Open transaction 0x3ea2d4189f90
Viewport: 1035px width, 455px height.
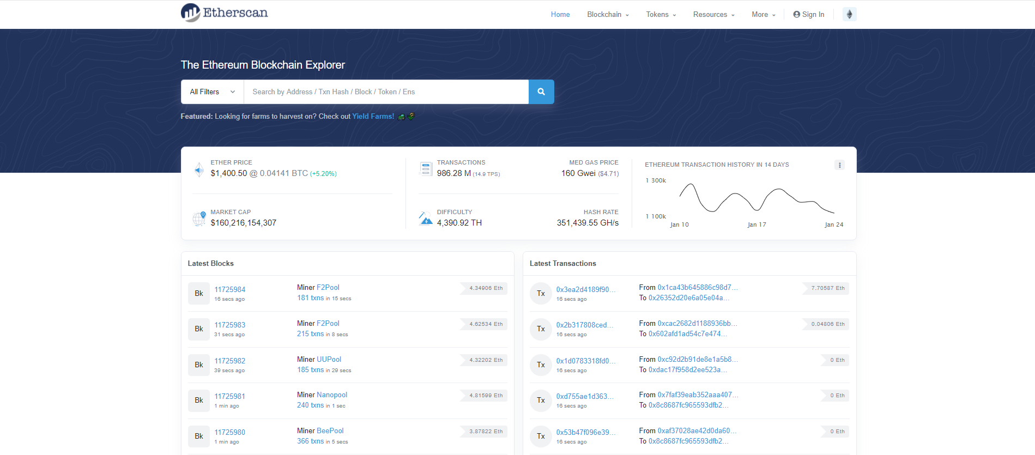pos(586,289)
